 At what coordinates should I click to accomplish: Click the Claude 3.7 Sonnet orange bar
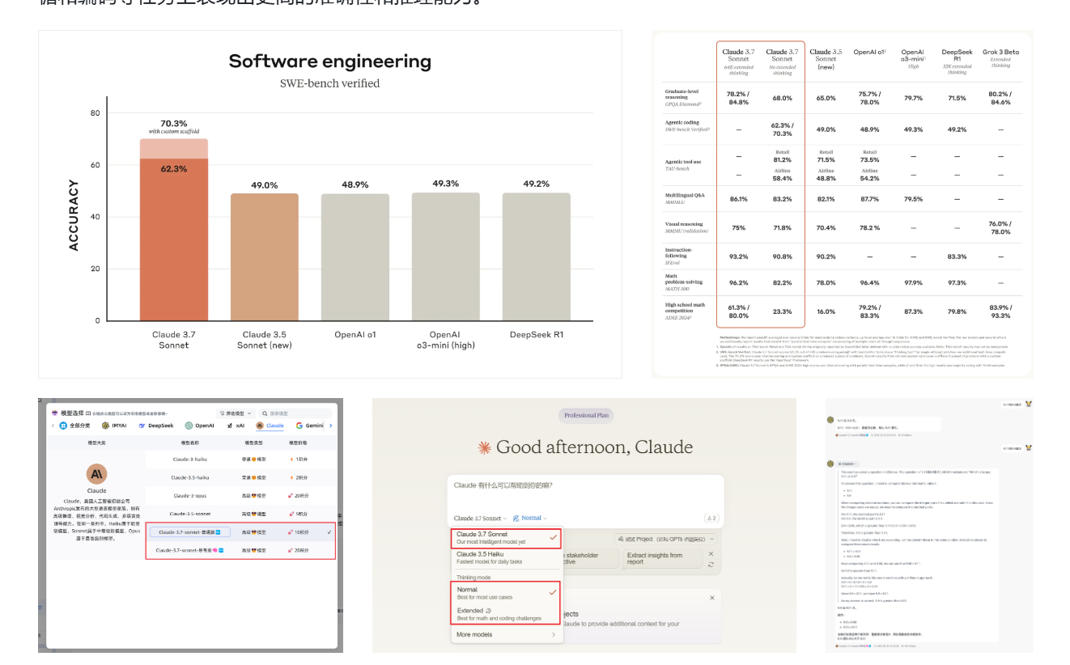174,239
